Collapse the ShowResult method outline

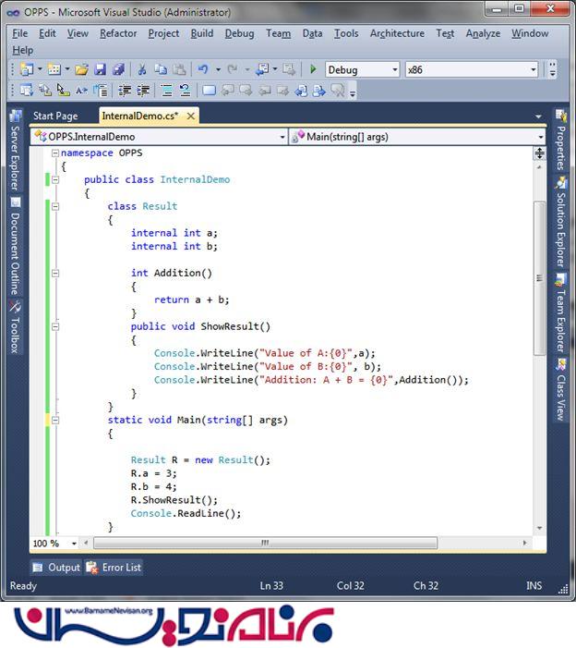[x=55, y=327]
